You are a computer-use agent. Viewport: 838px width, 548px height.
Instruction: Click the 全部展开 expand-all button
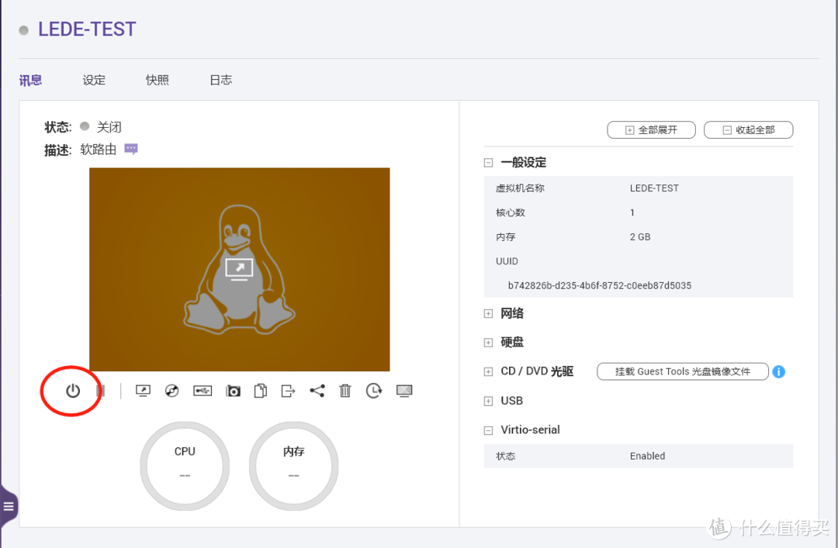tap(651, 129)
